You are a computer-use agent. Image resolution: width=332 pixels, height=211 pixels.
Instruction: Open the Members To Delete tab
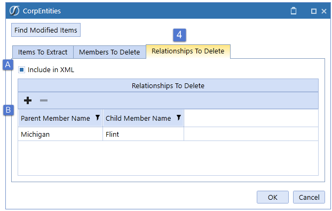tap(109, 52)
